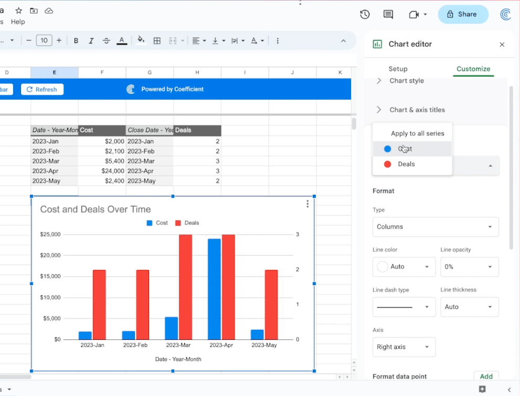Click the move to folder icon
This screenshot has height=396, width=520.
34,10
